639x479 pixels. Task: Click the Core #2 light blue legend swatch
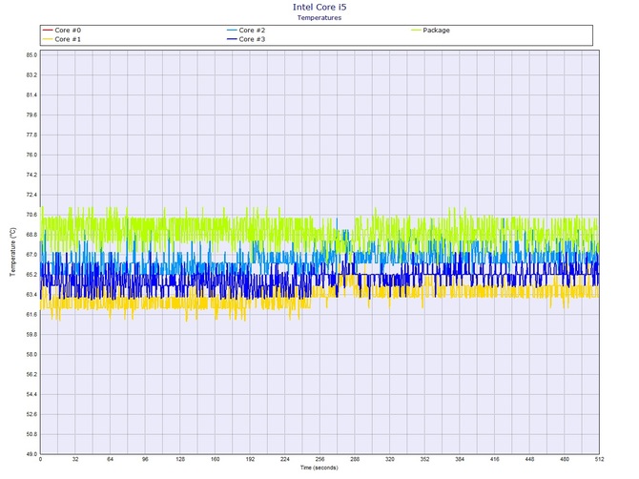pyautogui.click(x=232, y=31)
